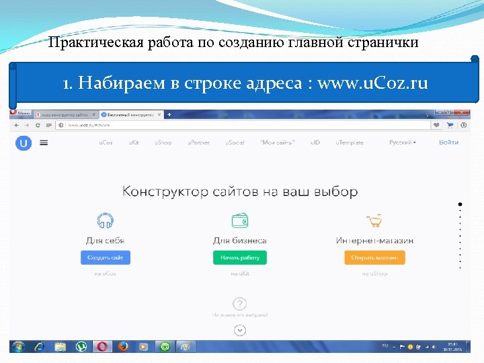Launch Firefox from the taskbar
484x363 pixels.
click(123, 347)
